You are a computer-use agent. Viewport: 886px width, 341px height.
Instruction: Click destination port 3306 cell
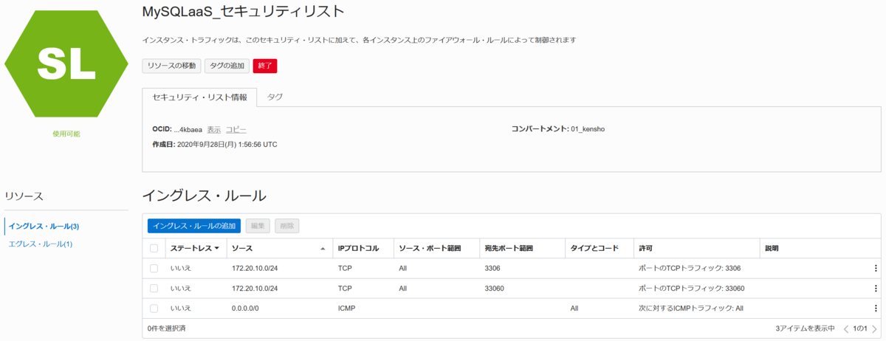click(492, 268)
